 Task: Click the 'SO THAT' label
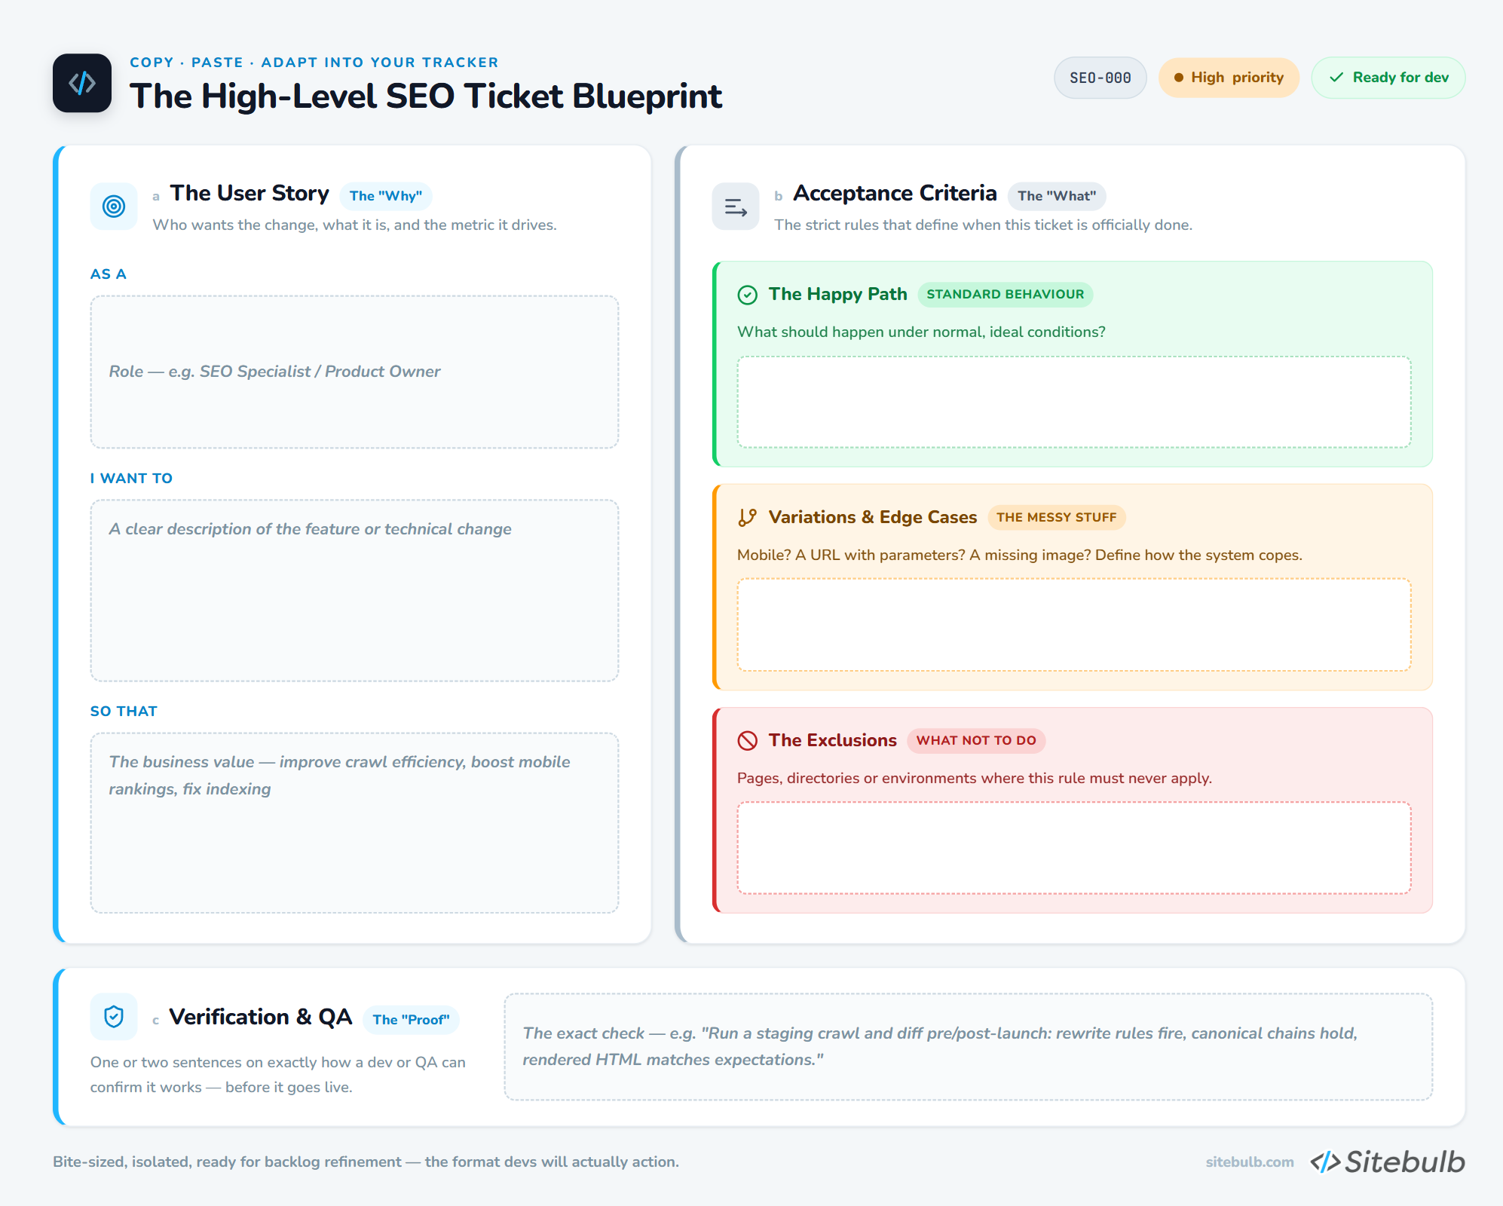(x=124, y=712)
